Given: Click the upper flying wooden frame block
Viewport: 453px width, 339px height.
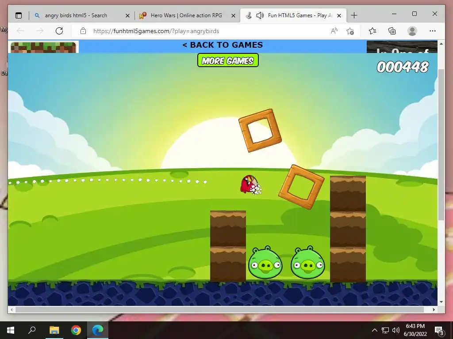Looking at the screenshot, I should click(260, 130).
